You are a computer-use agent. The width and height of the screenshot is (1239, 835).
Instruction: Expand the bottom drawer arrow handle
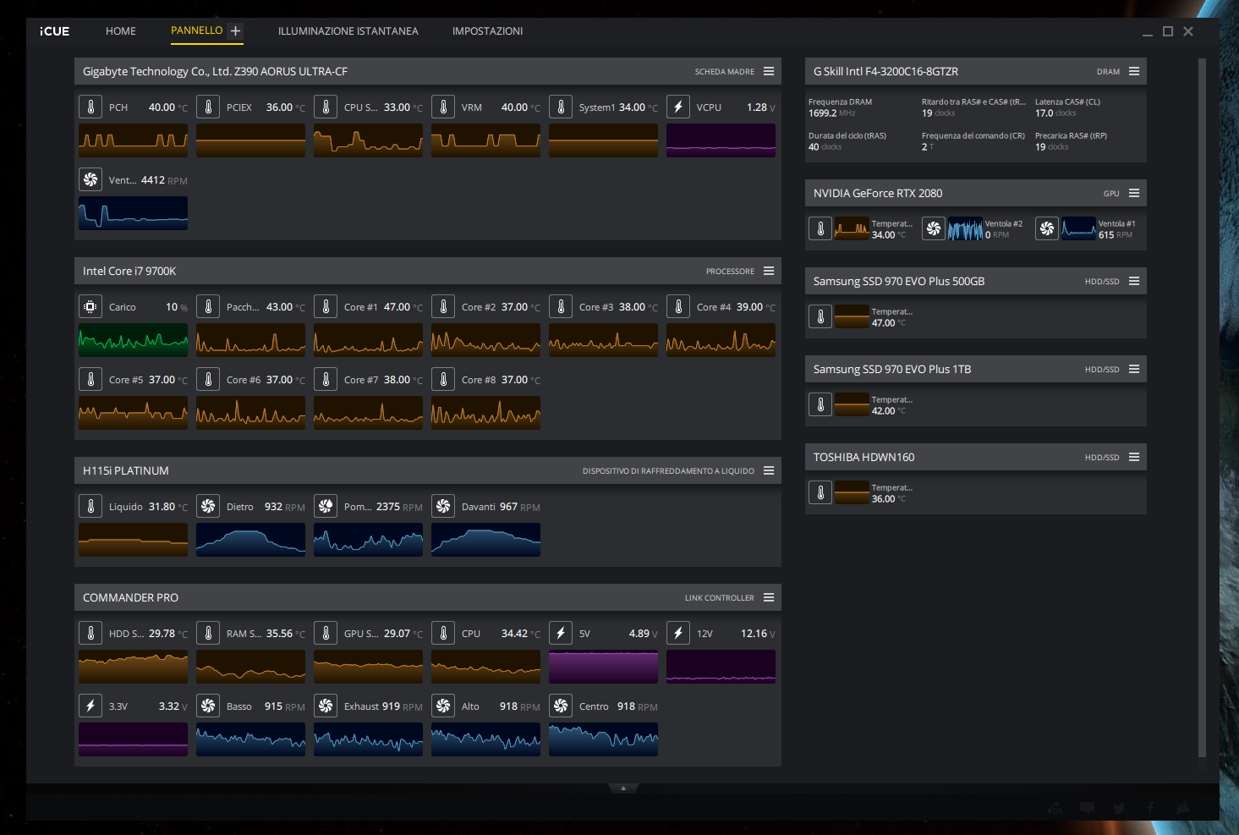point(623,788)
